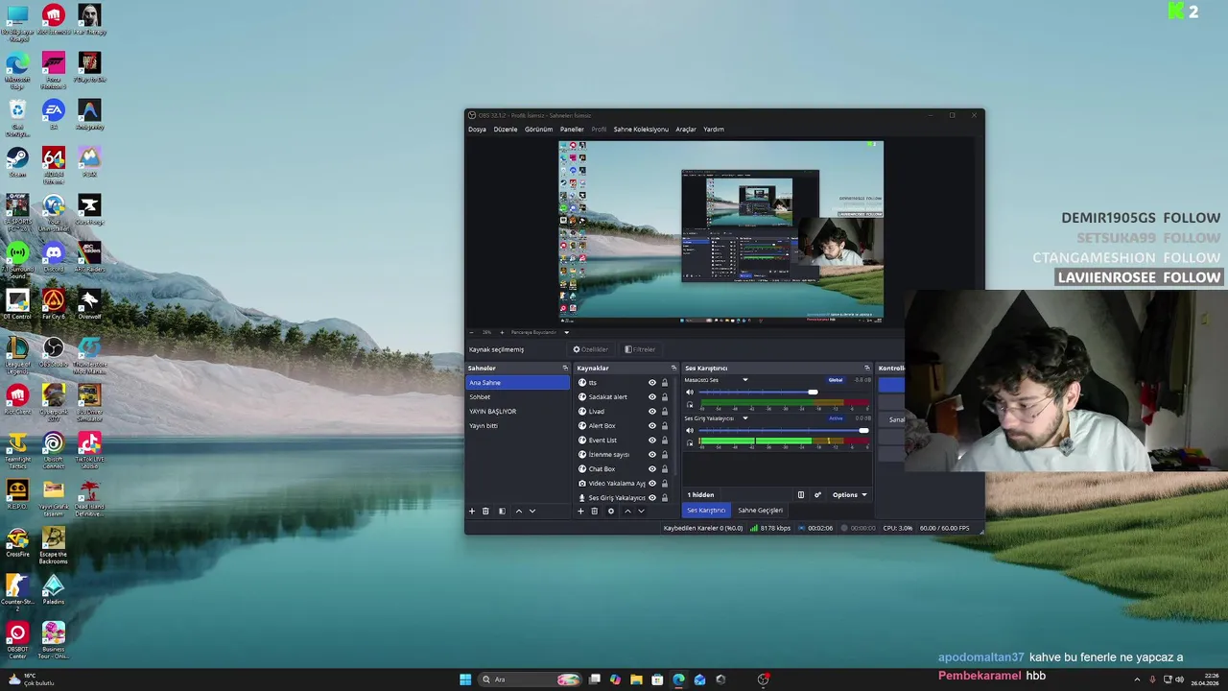The width and height of the screenshot is (1228, 691).
Task: Move the selected source up in Kaynaklar
Action: click(x=627, y=512)
